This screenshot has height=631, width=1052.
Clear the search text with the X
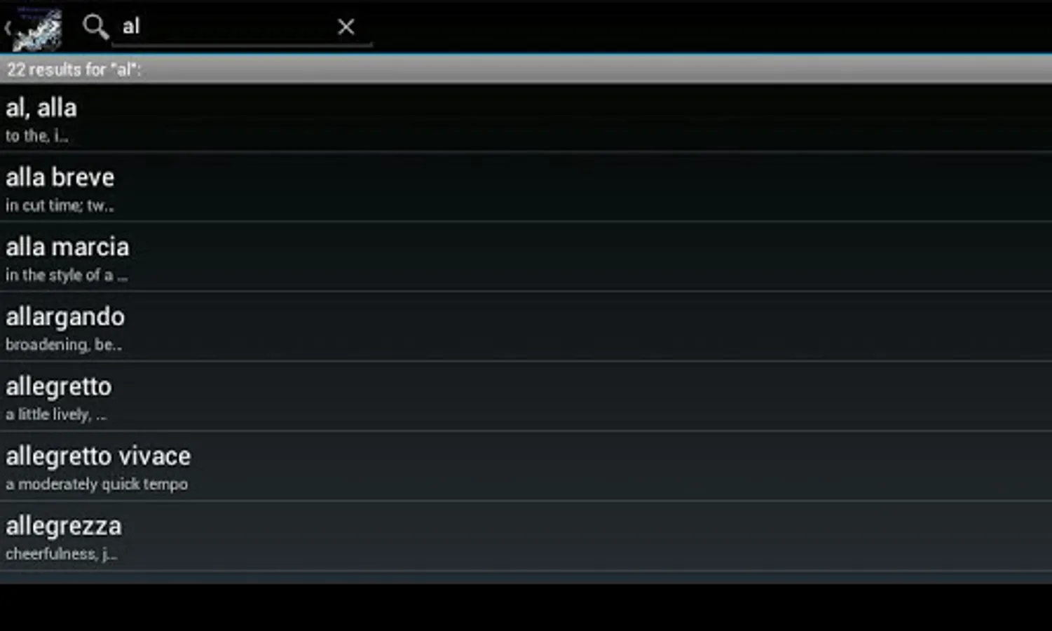click(x=346, y=27)
